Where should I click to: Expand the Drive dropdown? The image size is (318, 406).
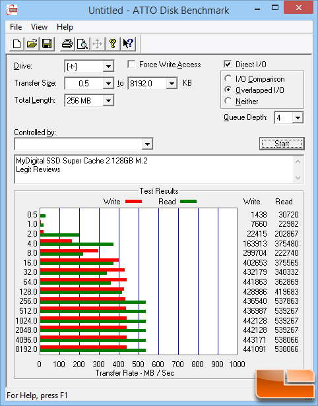[x=108, y=67]
